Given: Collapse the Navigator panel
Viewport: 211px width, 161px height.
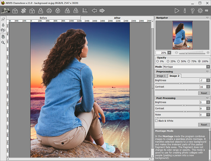Looking at the screenshot, I should (x=207, y=18).
